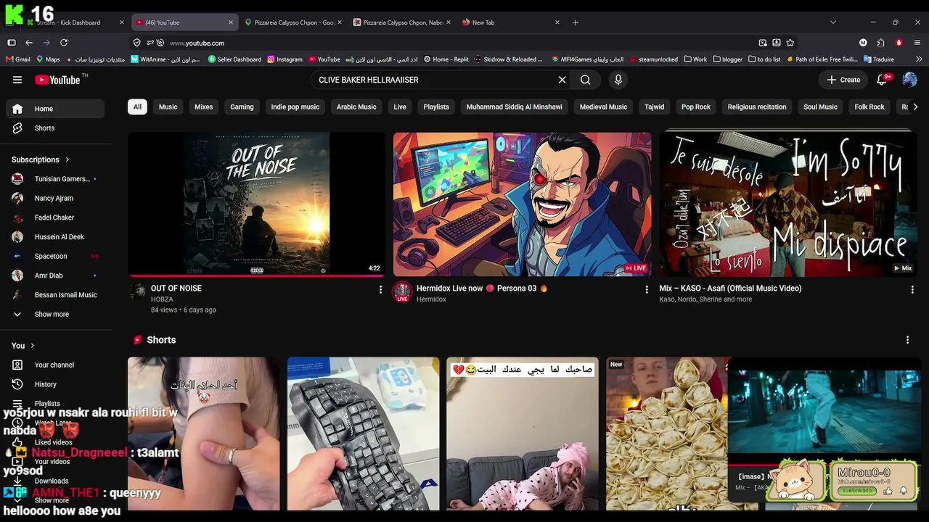Open the tracking protection shield icon
The width and height of the screenshot is (929, 522).
[137, 43]
